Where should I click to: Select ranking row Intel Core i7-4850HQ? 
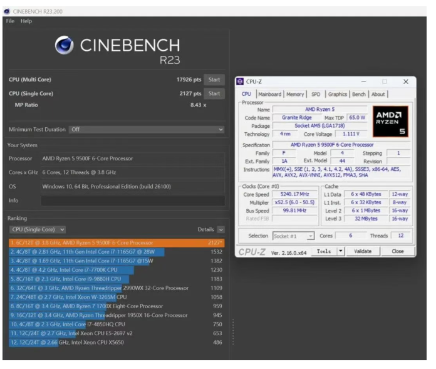coord(117,325)
